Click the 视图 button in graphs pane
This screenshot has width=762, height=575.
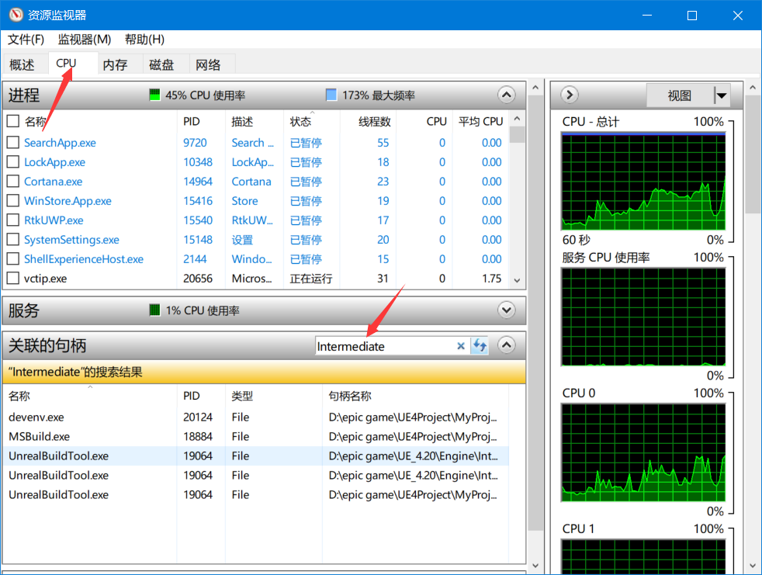(680, 95)
